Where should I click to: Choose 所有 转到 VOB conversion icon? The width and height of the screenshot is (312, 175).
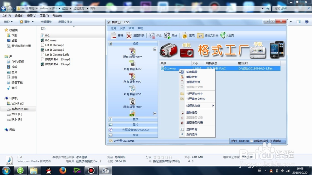coord(133,89)
